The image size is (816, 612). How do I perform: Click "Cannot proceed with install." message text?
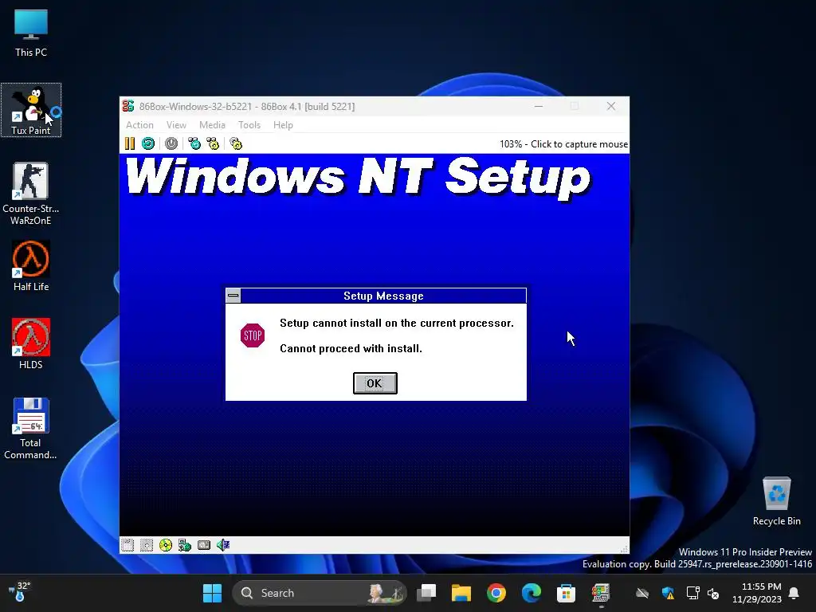(351, 349)
